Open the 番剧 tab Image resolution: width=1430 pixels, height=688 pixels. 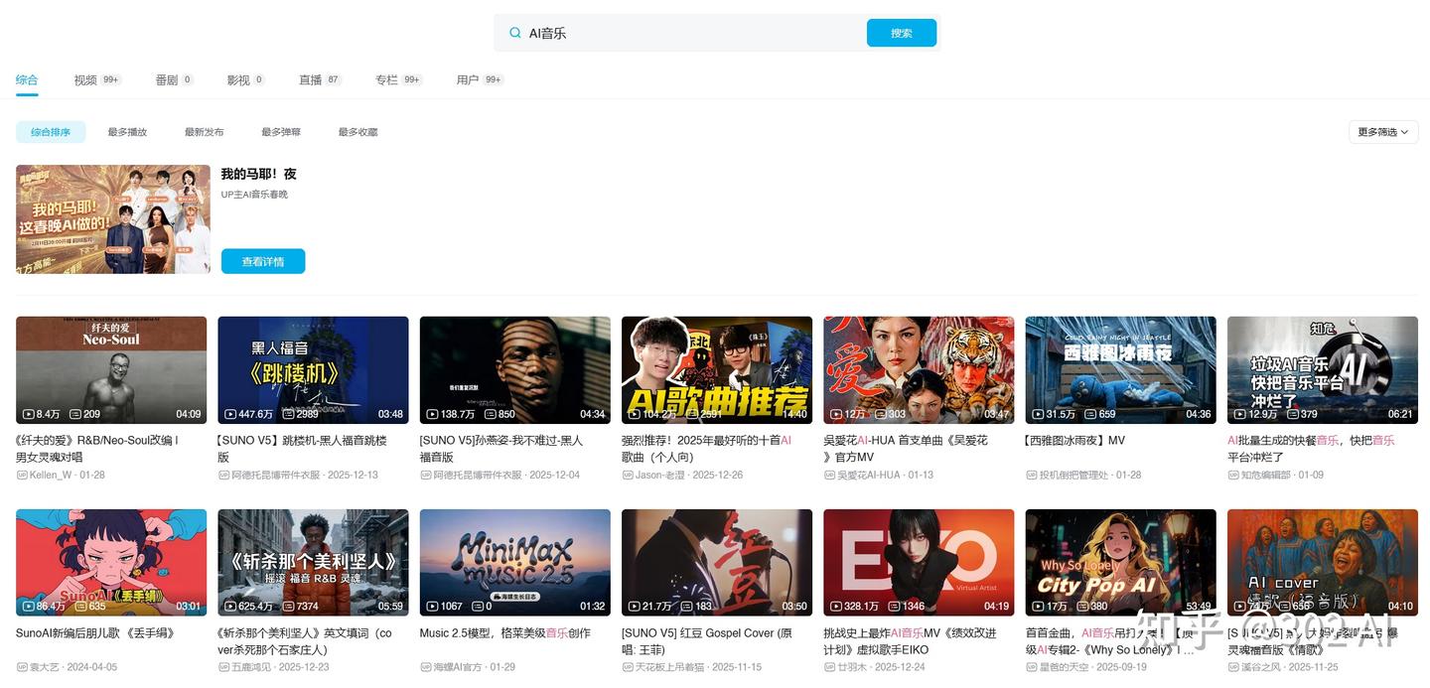pos(174,79)
